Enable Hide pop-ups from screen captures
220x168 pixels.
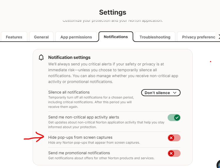pos(174,138)
